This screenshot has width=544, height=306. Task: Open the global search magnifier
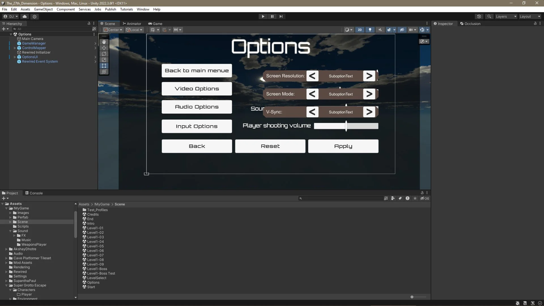(489, 16)
